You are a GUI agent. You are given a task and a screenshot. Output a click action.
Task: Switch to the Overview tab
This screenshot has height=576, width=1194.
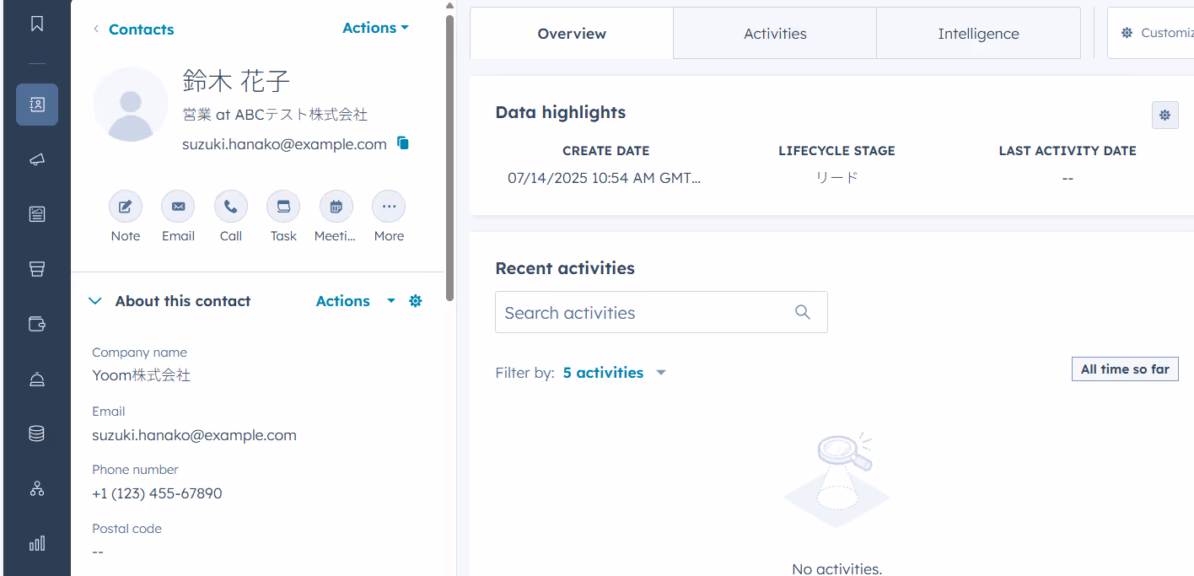pyautogui.click(x=572, y=34)
